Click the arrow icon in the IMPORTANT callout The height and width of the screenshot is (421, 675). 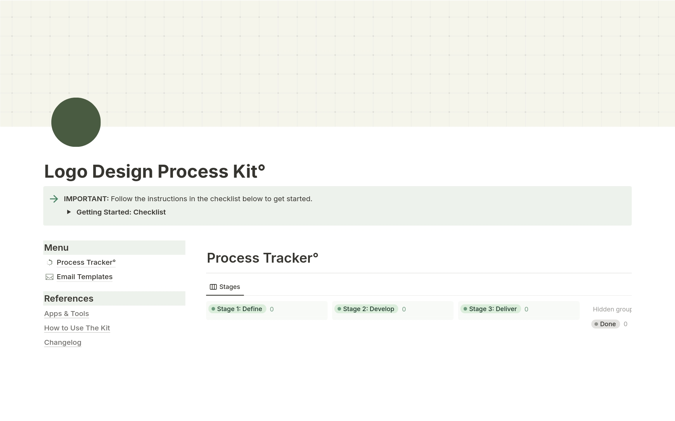53,199
